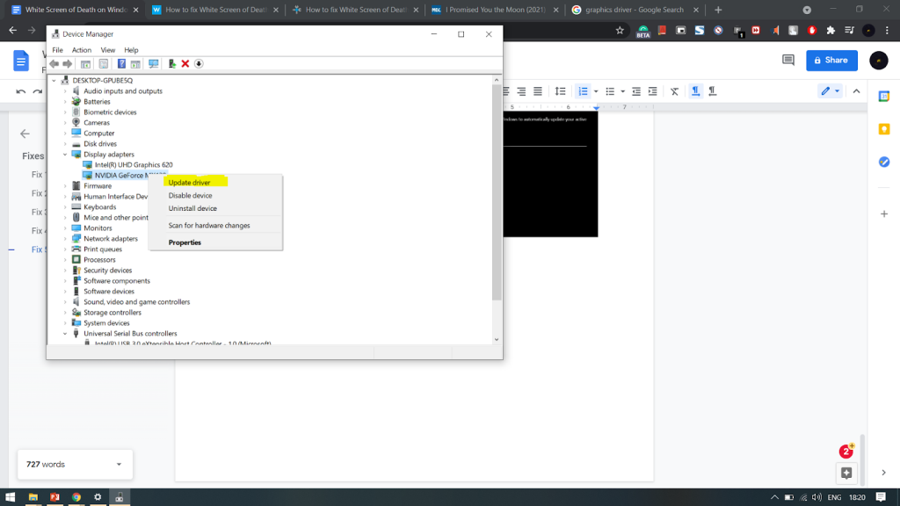The width and height of the screenshot is (900, 506).
Task: Toggle left-to-right paragraph direction
Action: coord(696,91)
